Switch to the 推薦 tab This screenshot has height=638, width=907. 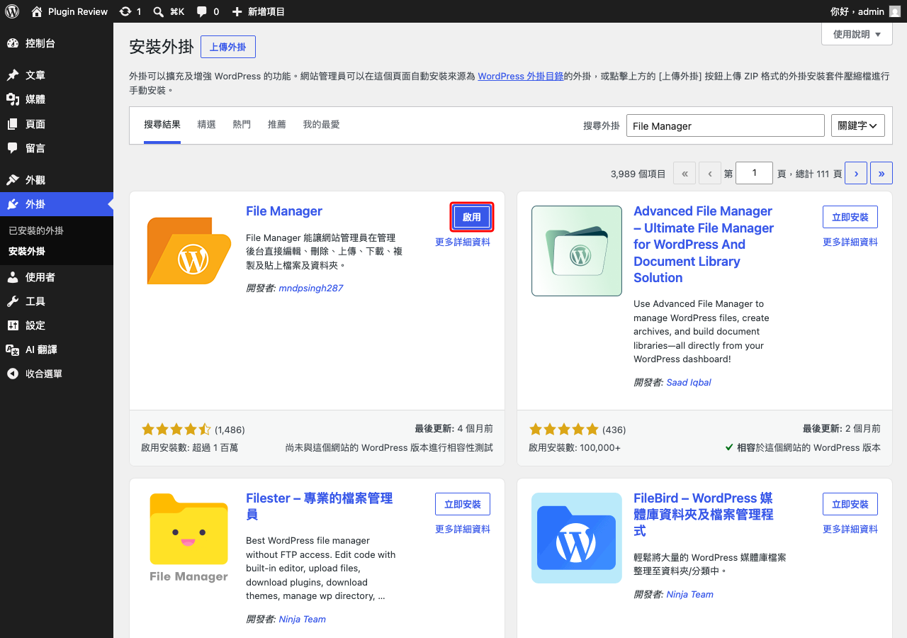[x=277, y=125]
